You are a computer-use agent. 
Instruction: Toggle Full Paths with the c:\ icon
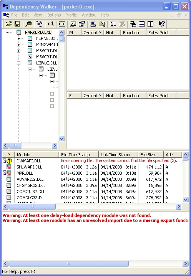pos(51,24)
